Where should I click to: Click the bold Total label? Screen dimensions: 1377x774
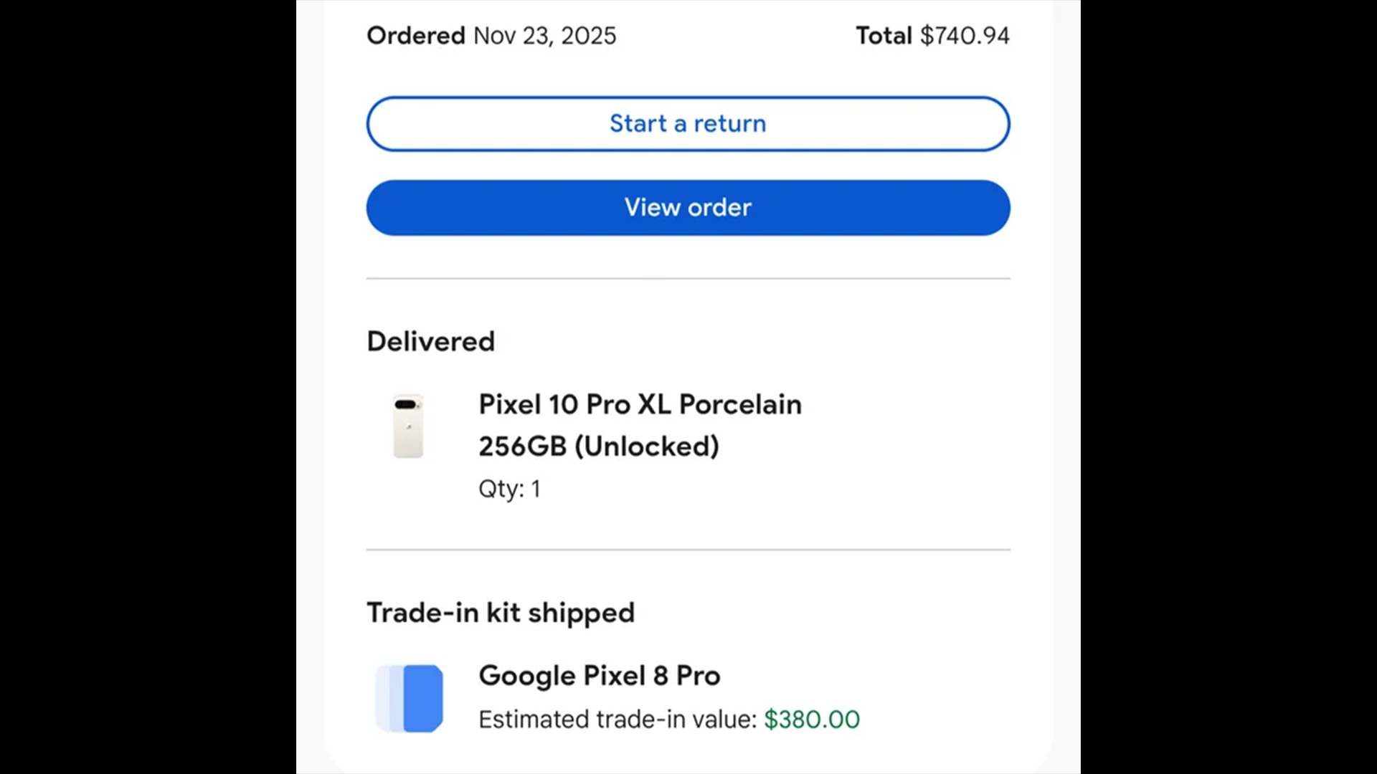coord(884,36)
